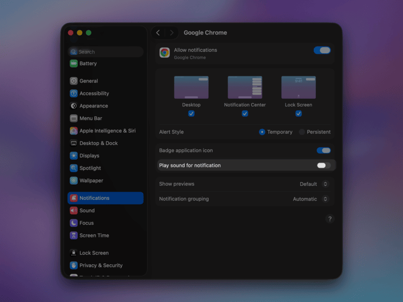Viewport: 403px width, 302px height.
Task: Click the Apple Intelligence & Siri icon
Action: [x=73, y=131]
